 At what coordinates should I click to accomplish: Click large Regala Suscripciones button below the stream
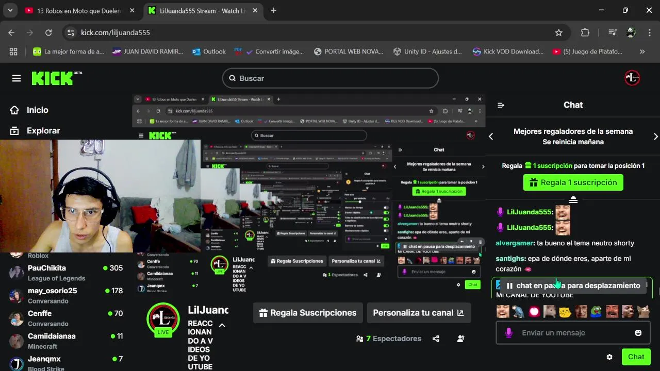(308, 313)
